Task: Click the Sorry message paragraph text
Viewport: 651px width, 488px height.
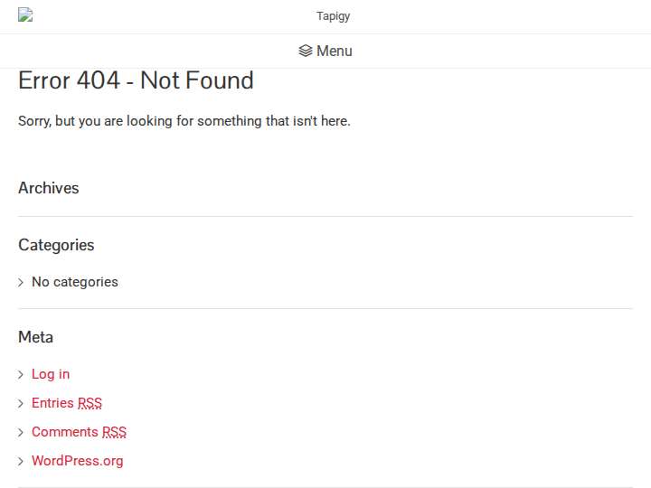Action: (x=184, y=121)
